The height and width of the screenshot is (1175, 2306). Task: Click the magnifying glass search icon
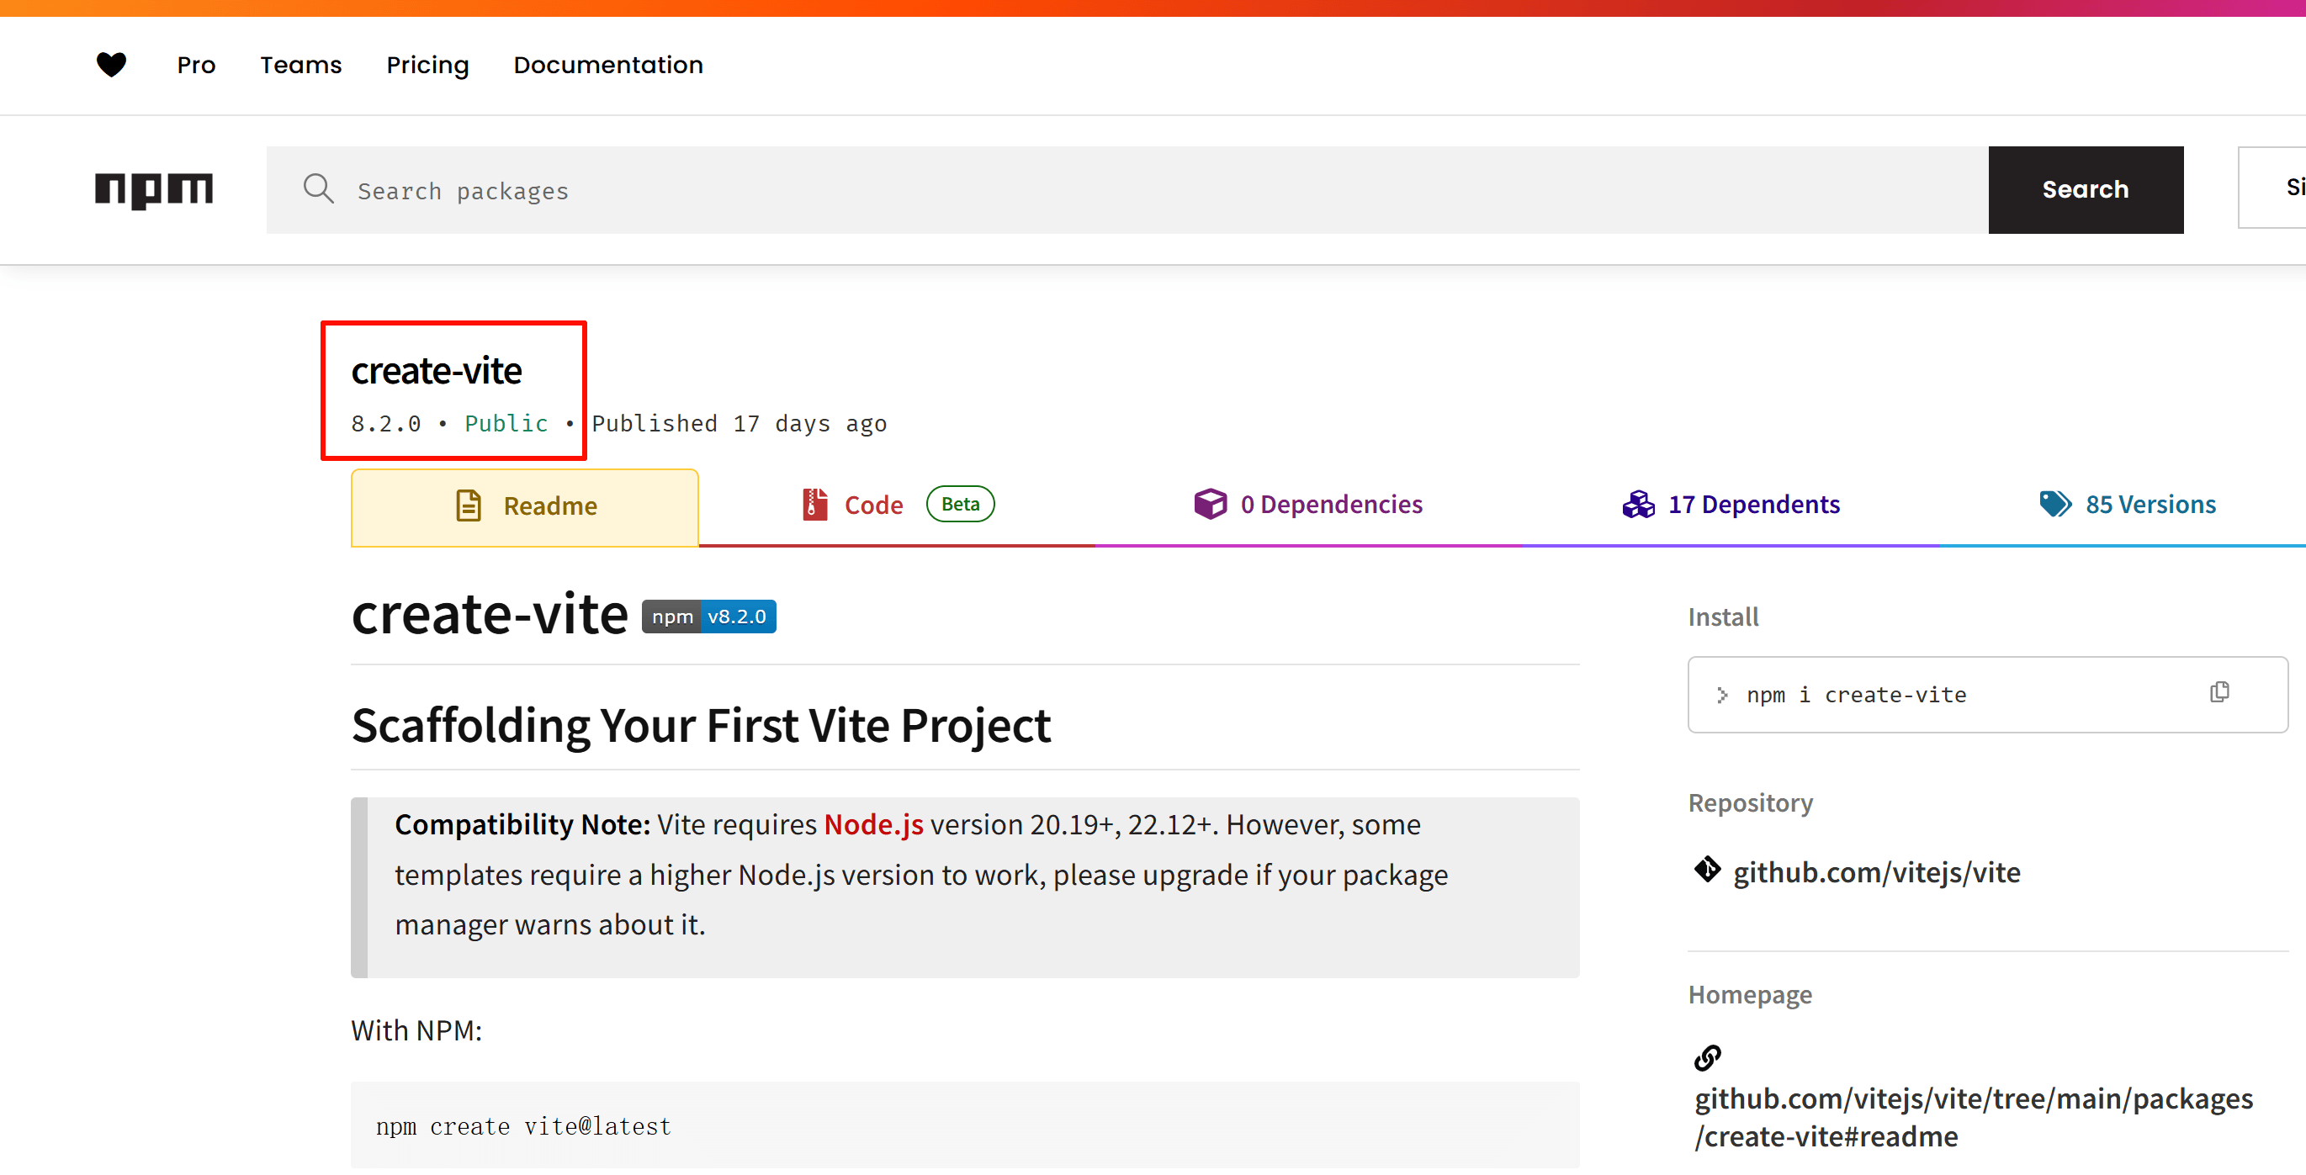[319, 188]
